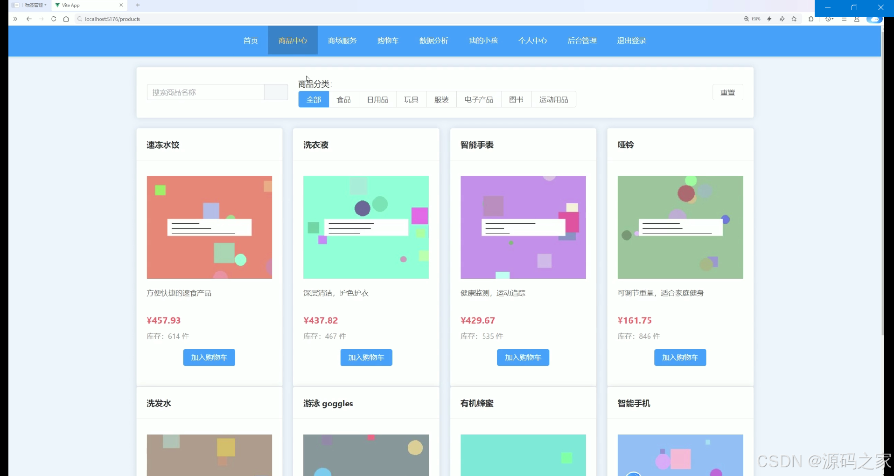
Task: Reload the page with the refresh icon
Action: [54, 19]
